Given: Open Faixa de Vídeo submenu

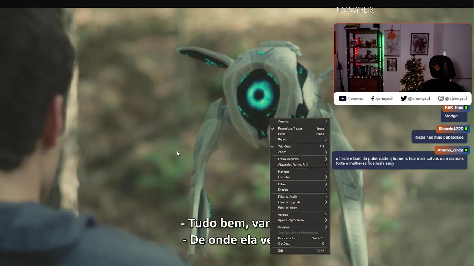Looking at the screenshot, I should 300,208.
